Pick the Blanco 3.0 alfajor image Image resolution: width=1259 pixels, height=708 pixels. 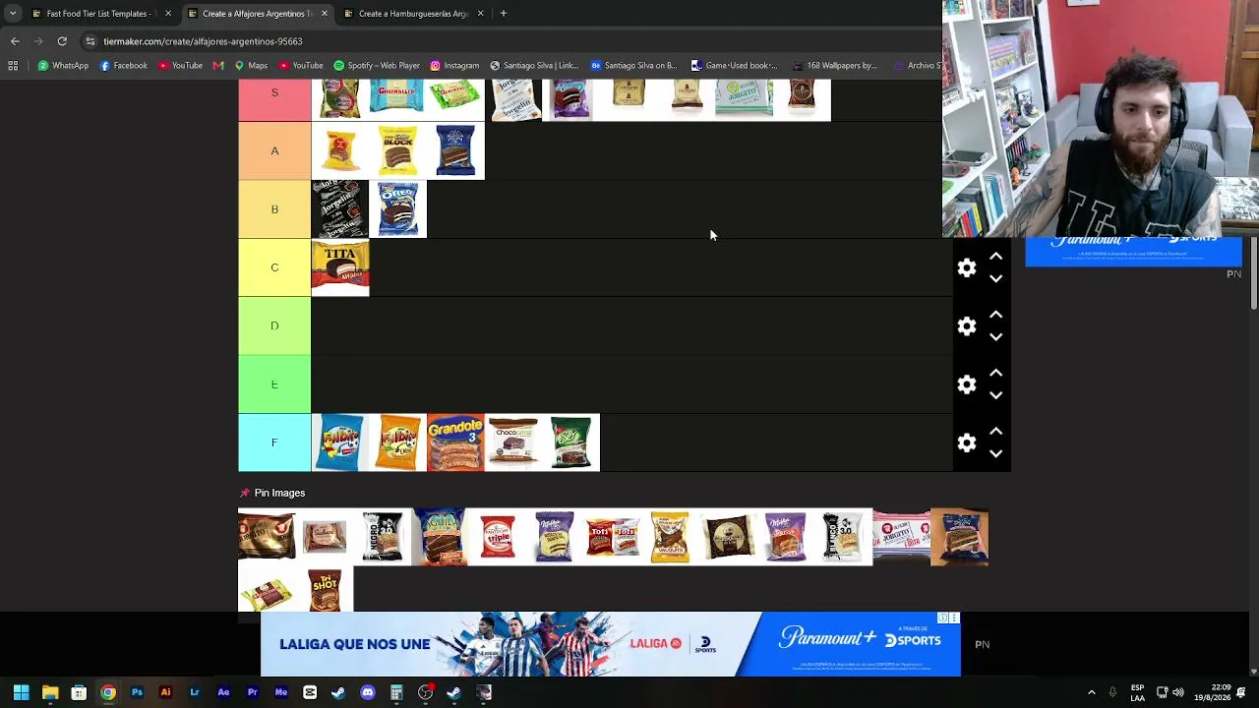pos(843,537)
